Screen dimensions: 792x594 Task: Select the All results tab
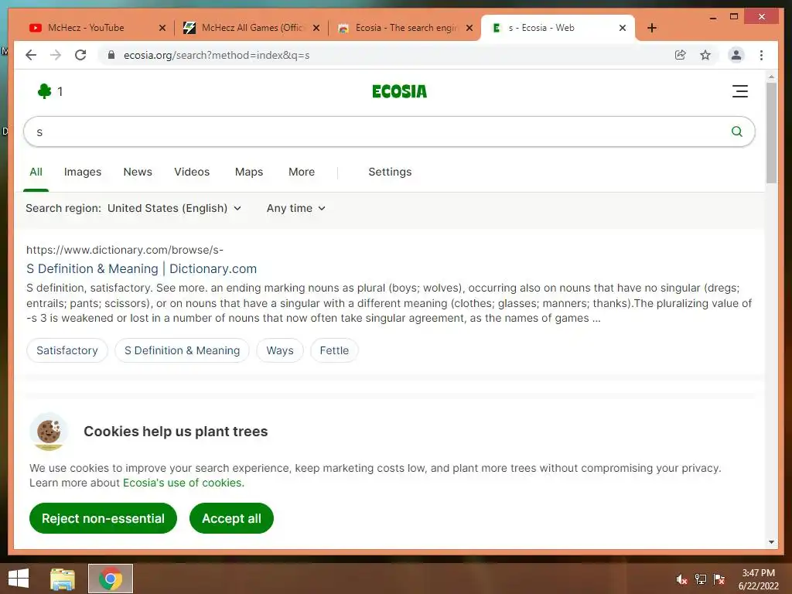36,172
